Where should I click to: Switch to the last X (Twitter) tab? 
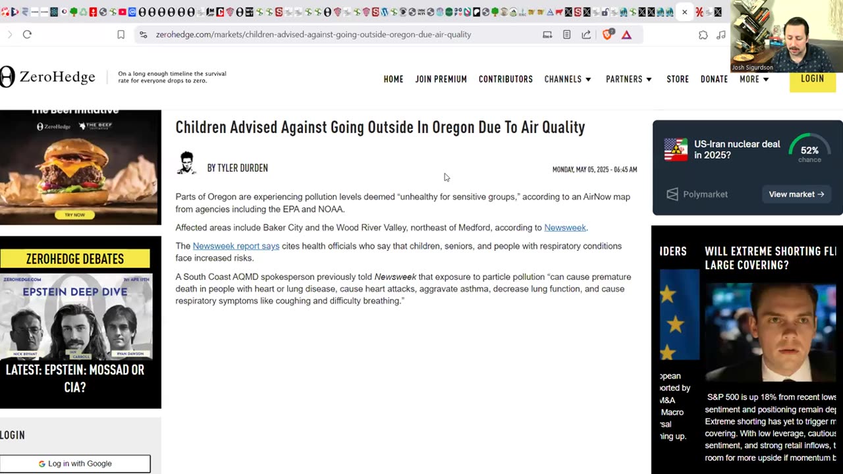(x=718, y=12)
